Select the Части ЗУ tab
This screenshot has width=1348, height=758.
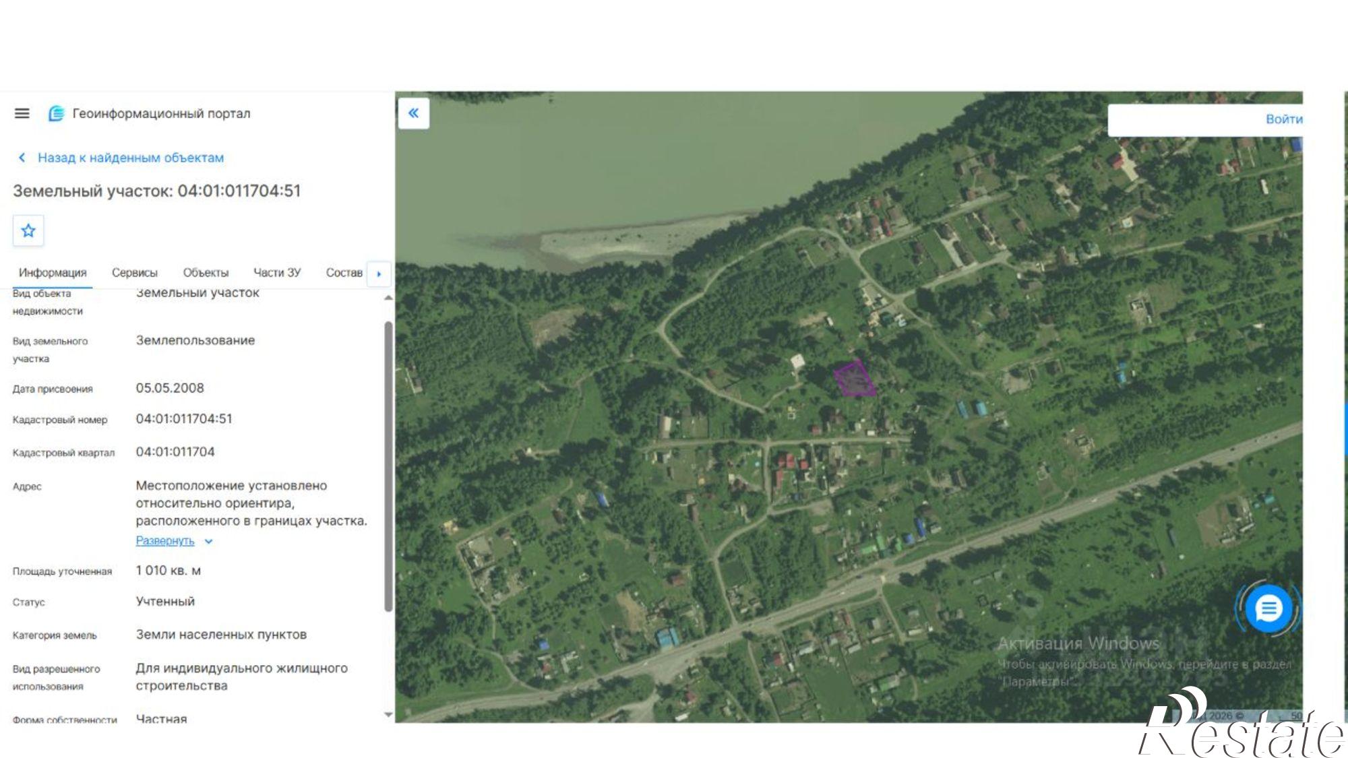pyautogui.click(x=277, y=273)
